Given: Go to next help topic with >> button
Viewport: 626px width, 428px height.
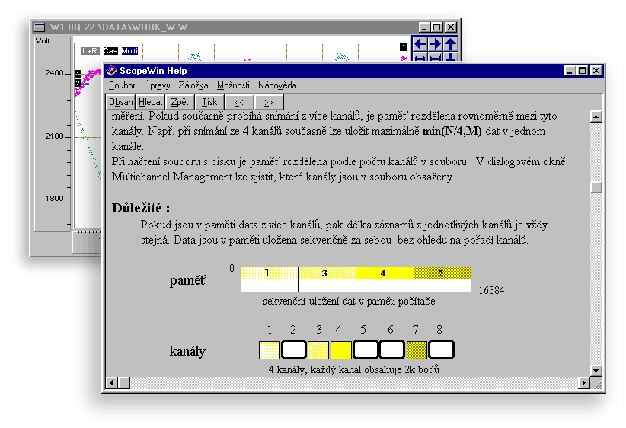Looking at the screenshot, I should 269,102.
